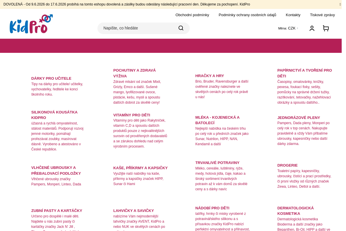346x231 pixels.
Task: Open Obchodní podmínky menu link
Action: pyautogui.click(x=192, y=15)
